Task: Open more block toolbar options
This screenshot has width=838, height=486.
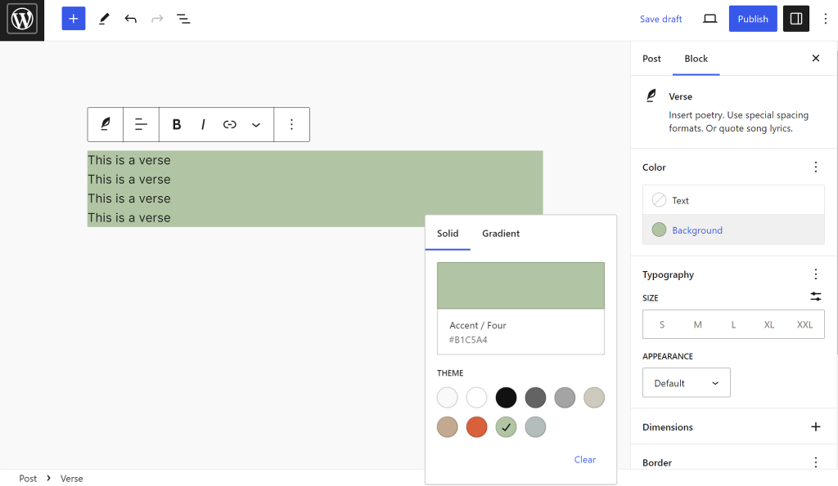Action: click(291, 124)
